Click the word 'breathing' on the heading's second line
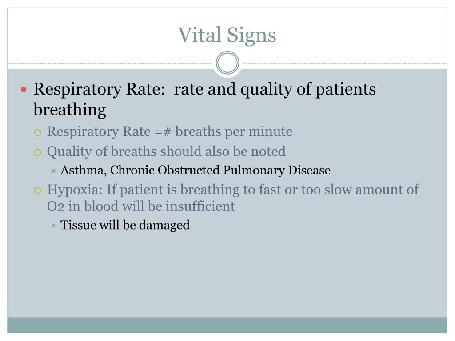This screenshot has width=455, height=341. pos(70,110)
